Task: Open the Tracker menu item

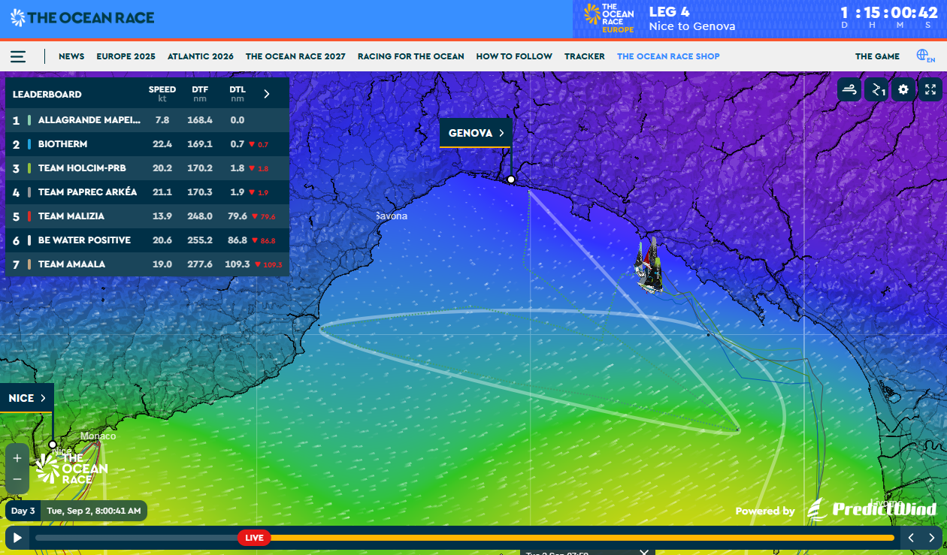Action: point(584,56)
